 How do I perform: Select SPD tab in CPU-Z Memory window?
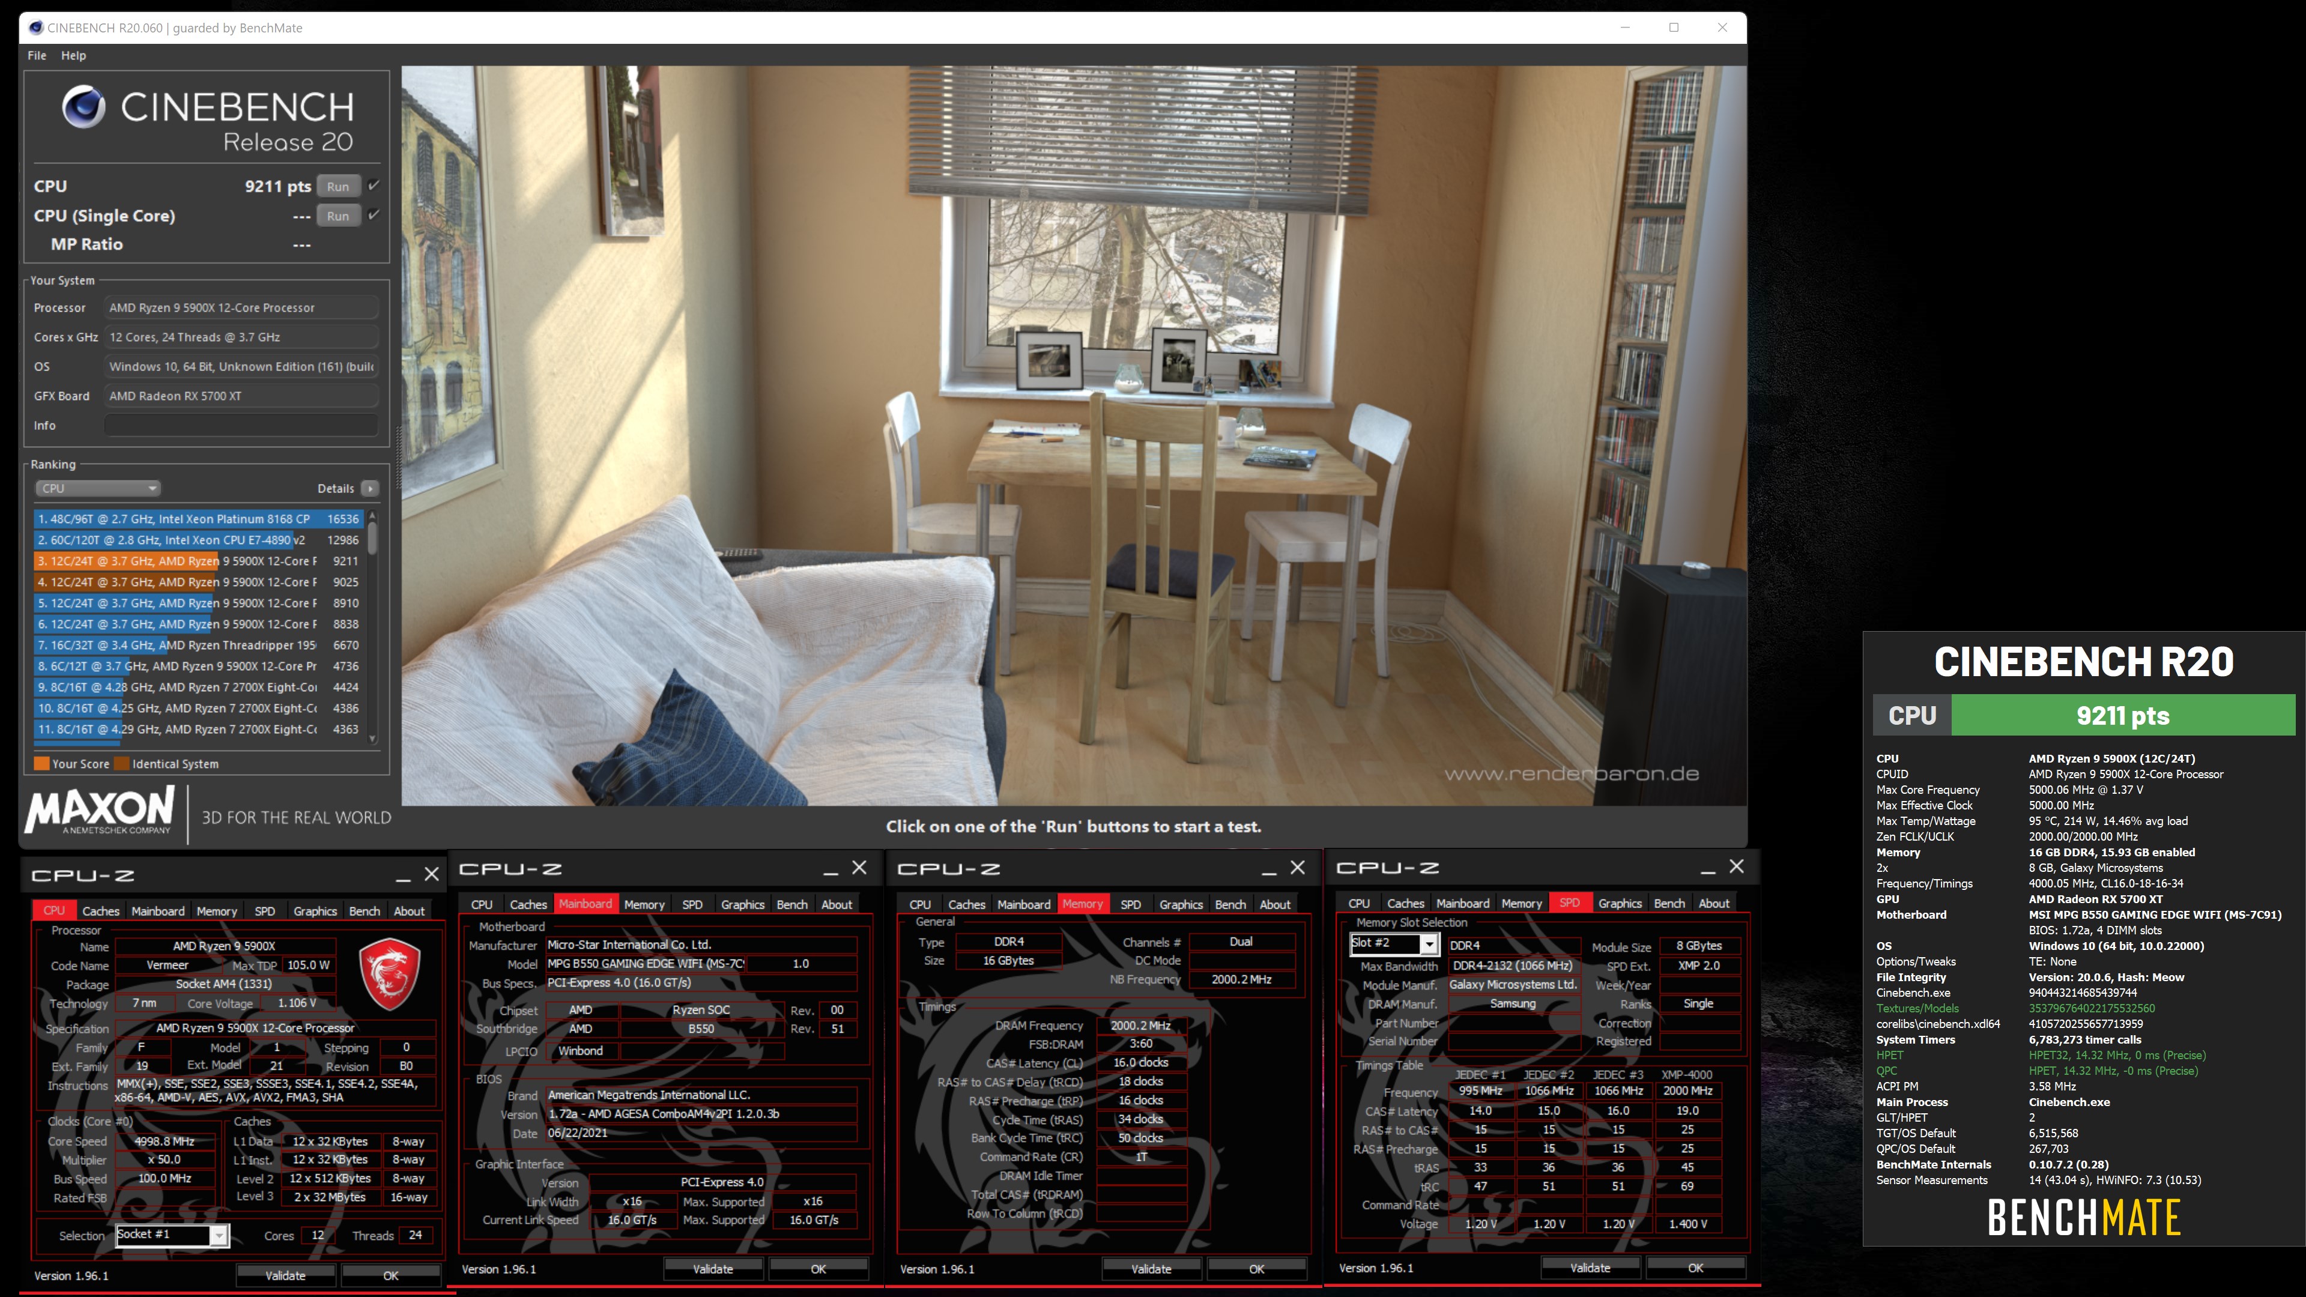(x=1131, y=905)
